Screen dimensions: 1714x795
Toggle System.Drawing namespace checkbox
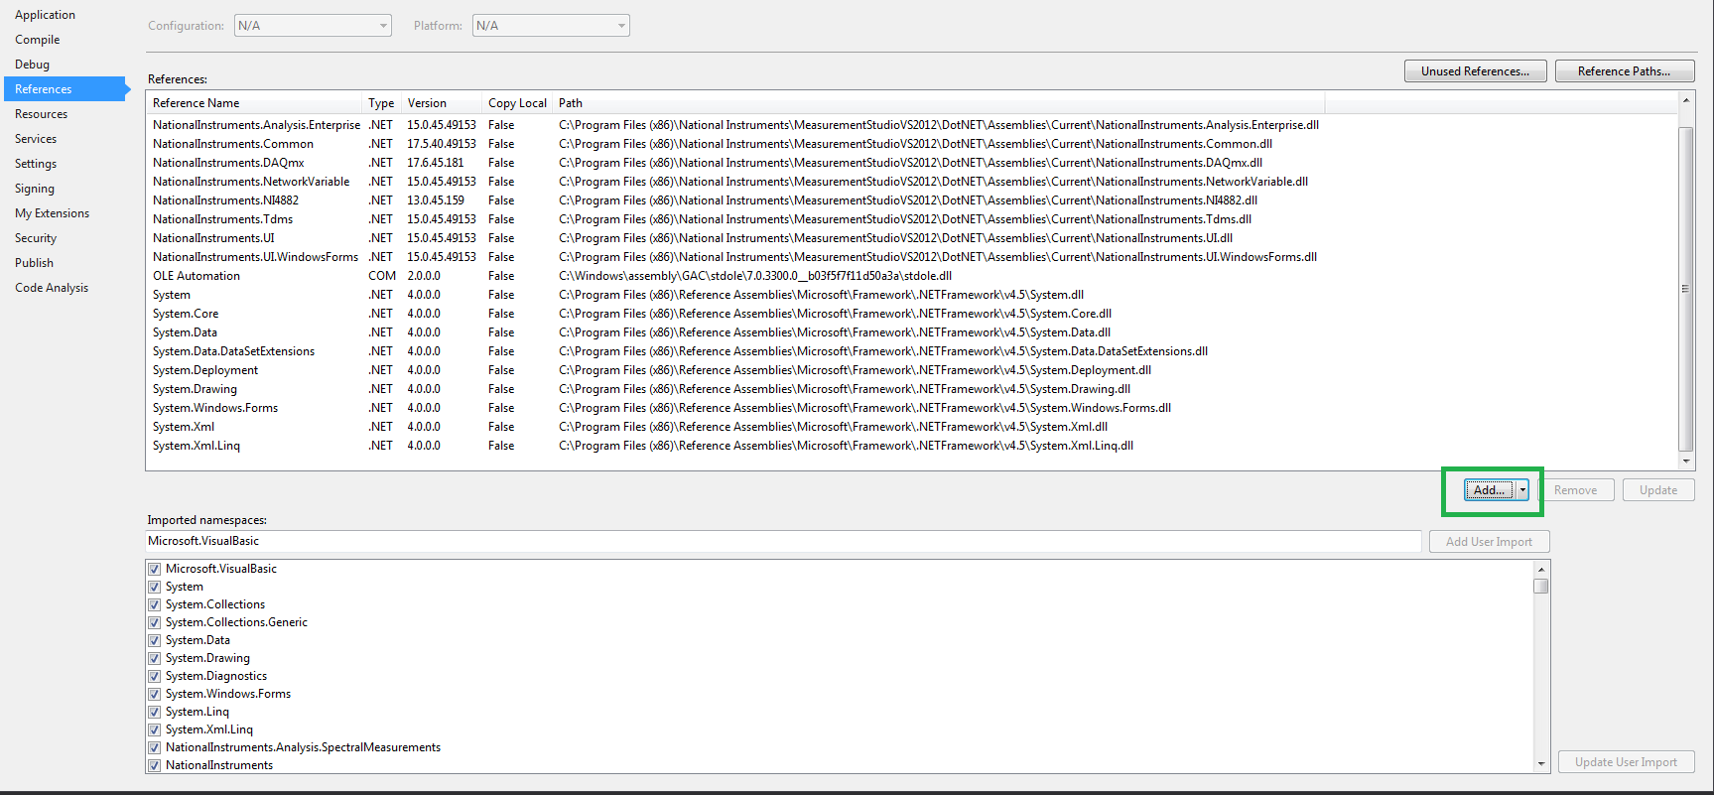click(x=154, y=659)
